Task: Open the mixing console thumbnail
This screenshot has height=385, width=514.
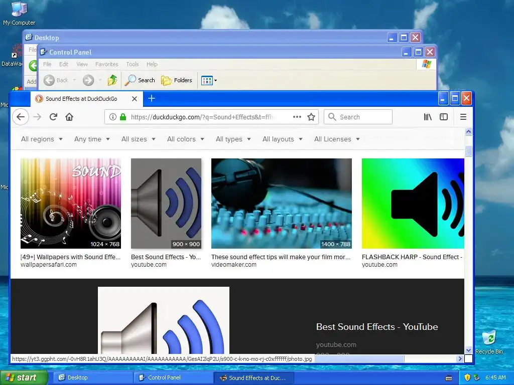Action: [282, 204]
